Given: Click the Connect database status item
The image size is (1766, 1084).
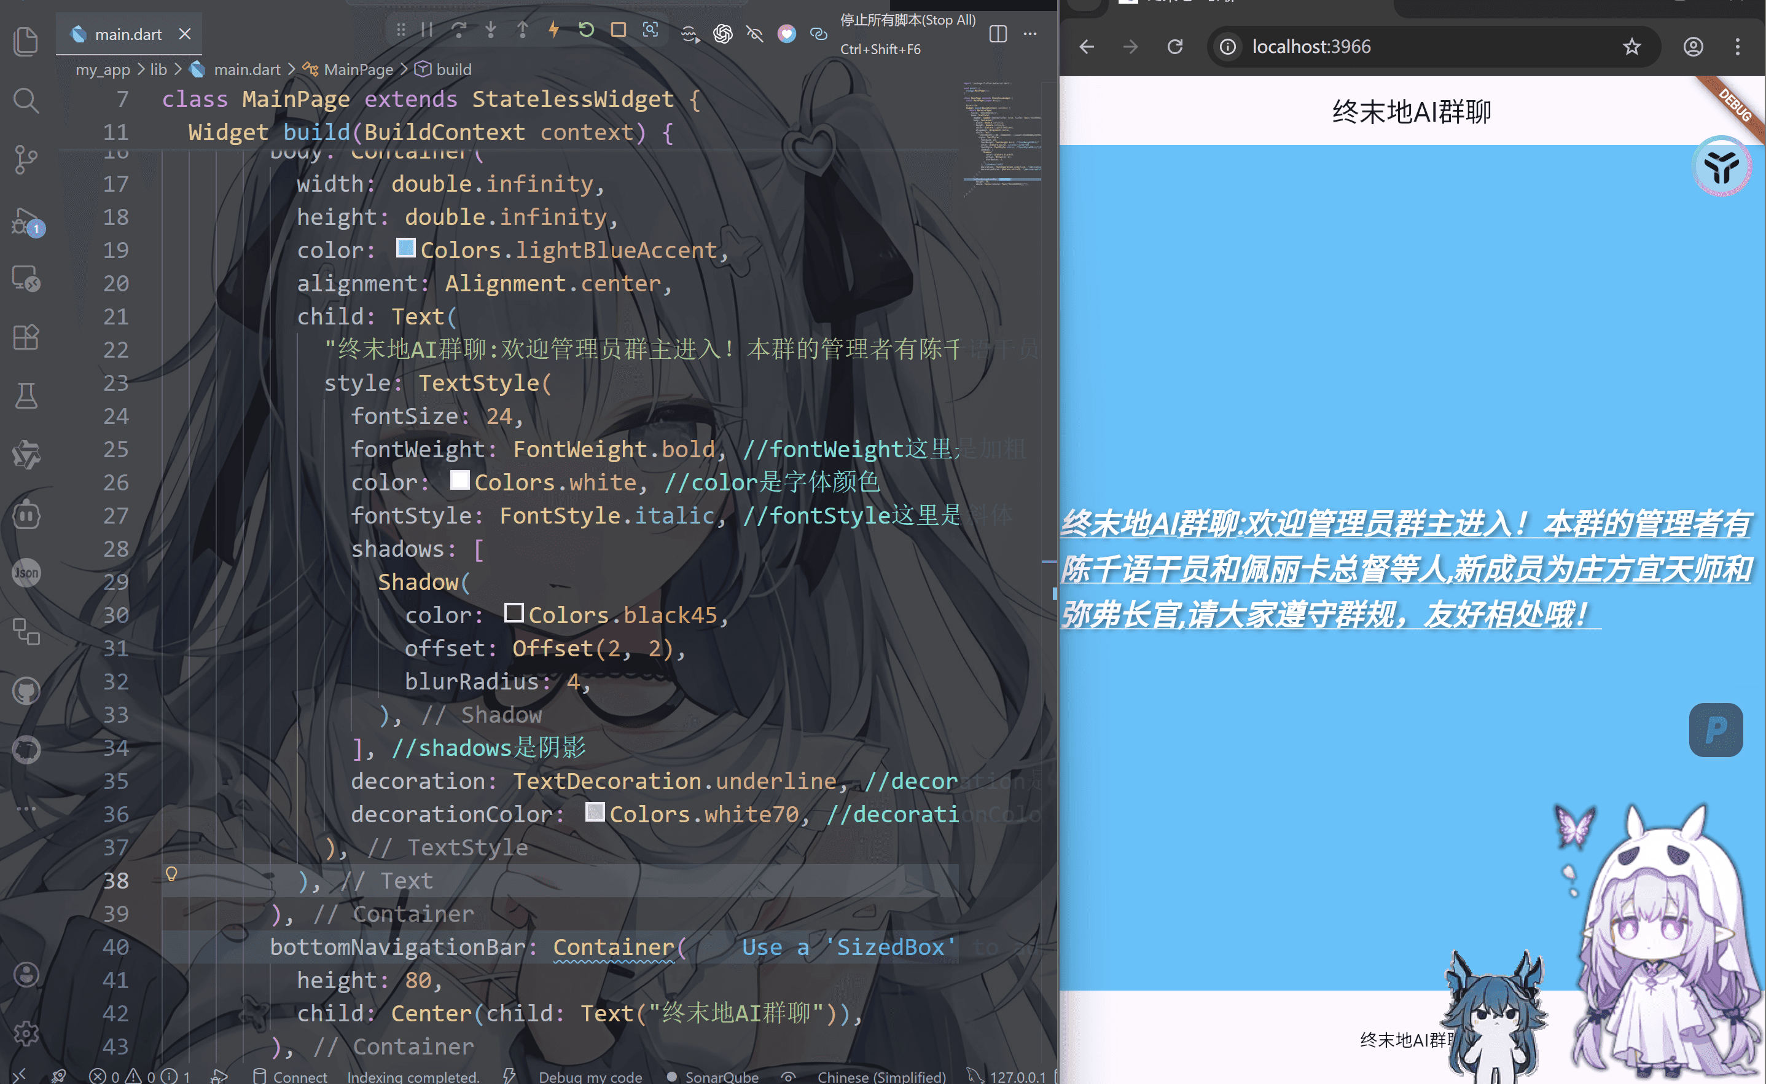Looking at the screenshot, I should 291,1076.
